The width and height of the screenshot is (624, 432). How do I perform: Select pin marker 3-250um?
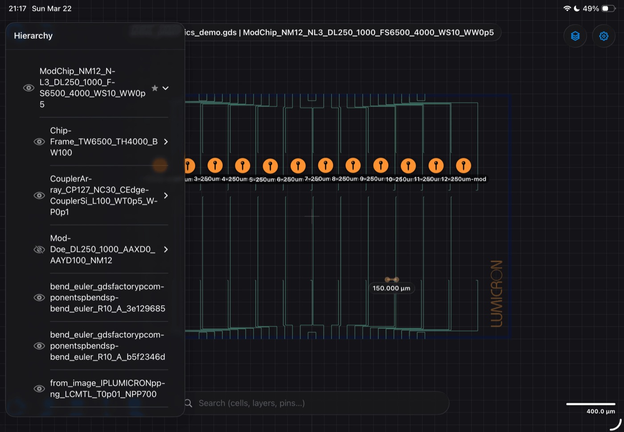click(x=215, y=166)
